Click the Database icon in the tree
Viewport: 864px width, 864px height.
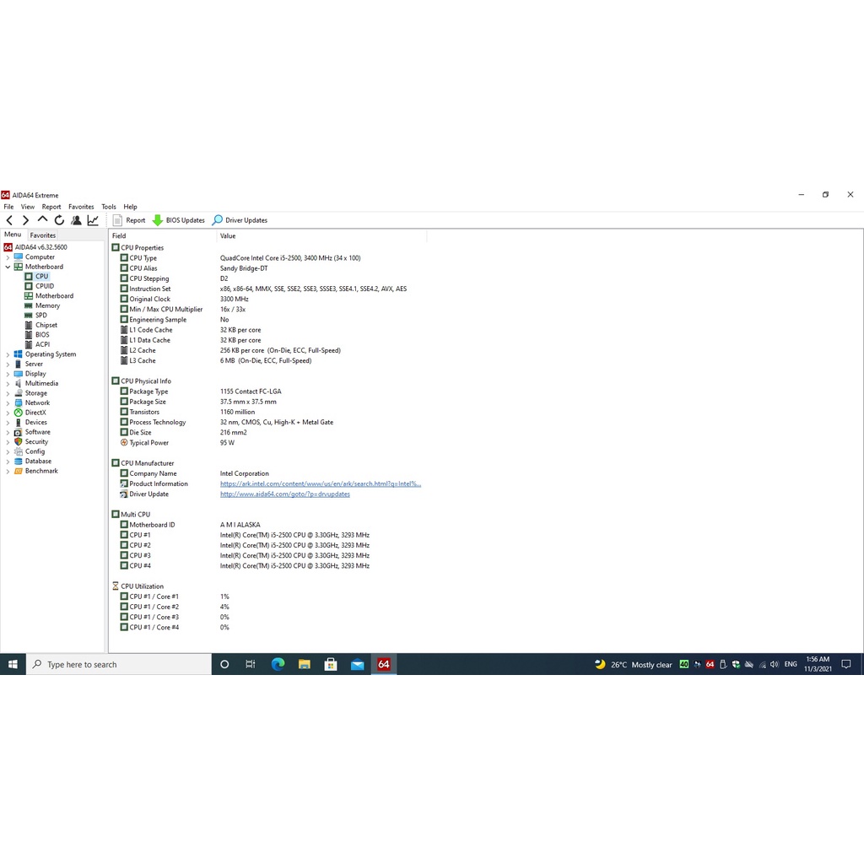(19, 462)
